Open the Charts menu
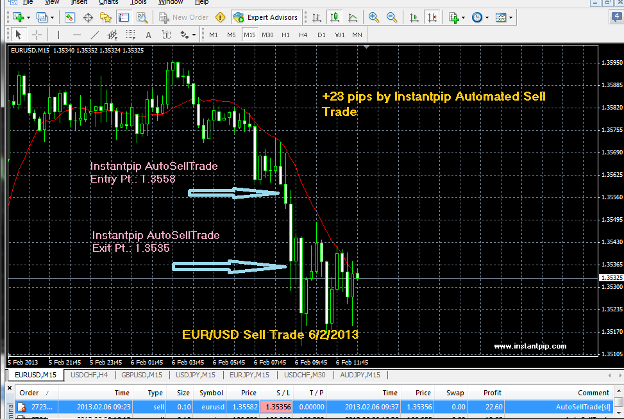 click(x=108, y=2)
